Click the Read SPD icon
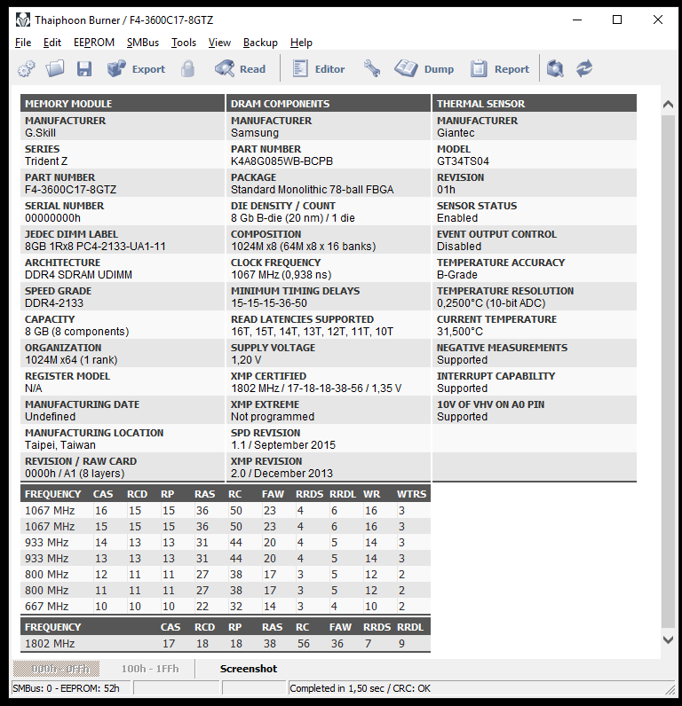 tap(225, 69)
